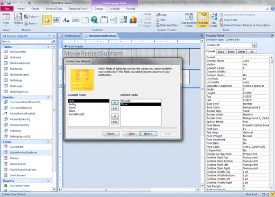
Task: Pick the Label (Aa) control
Action: [66, 20]
